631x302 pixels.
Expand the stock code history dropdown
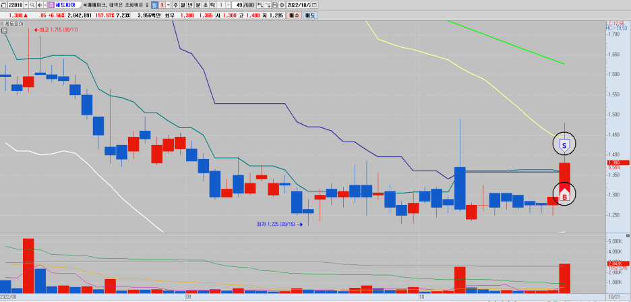(x=26, y=5)
